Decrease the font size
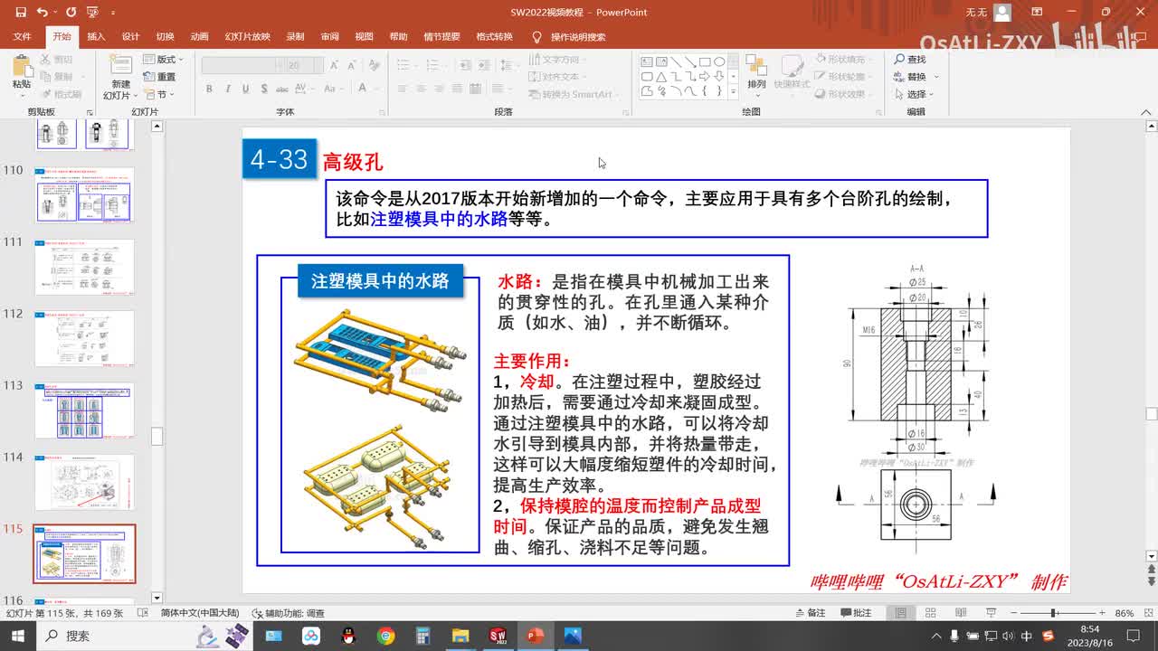The image size is (1158, 651). 351,66
